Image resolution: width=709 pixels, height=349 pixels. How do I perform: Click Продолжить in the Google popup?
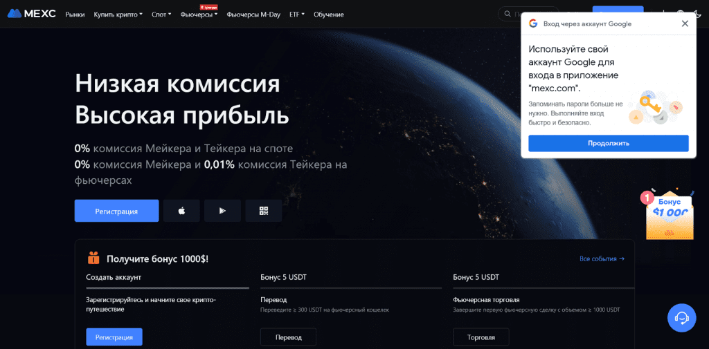point(609,143)
